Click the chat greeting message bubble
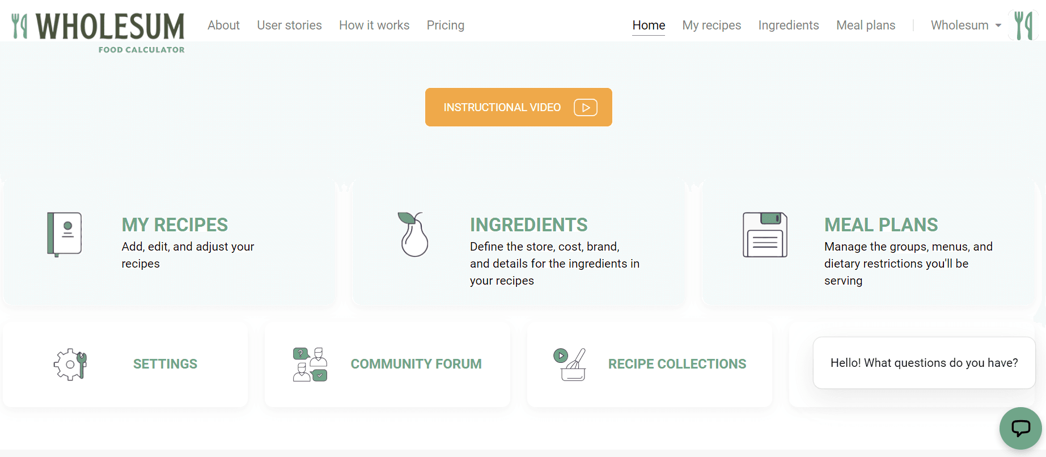This screenshot has height=457, width=1046. 924,363
